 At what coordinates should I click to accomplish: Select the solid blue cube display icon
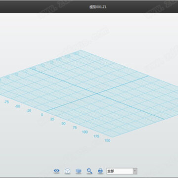(x=79, y=171)
